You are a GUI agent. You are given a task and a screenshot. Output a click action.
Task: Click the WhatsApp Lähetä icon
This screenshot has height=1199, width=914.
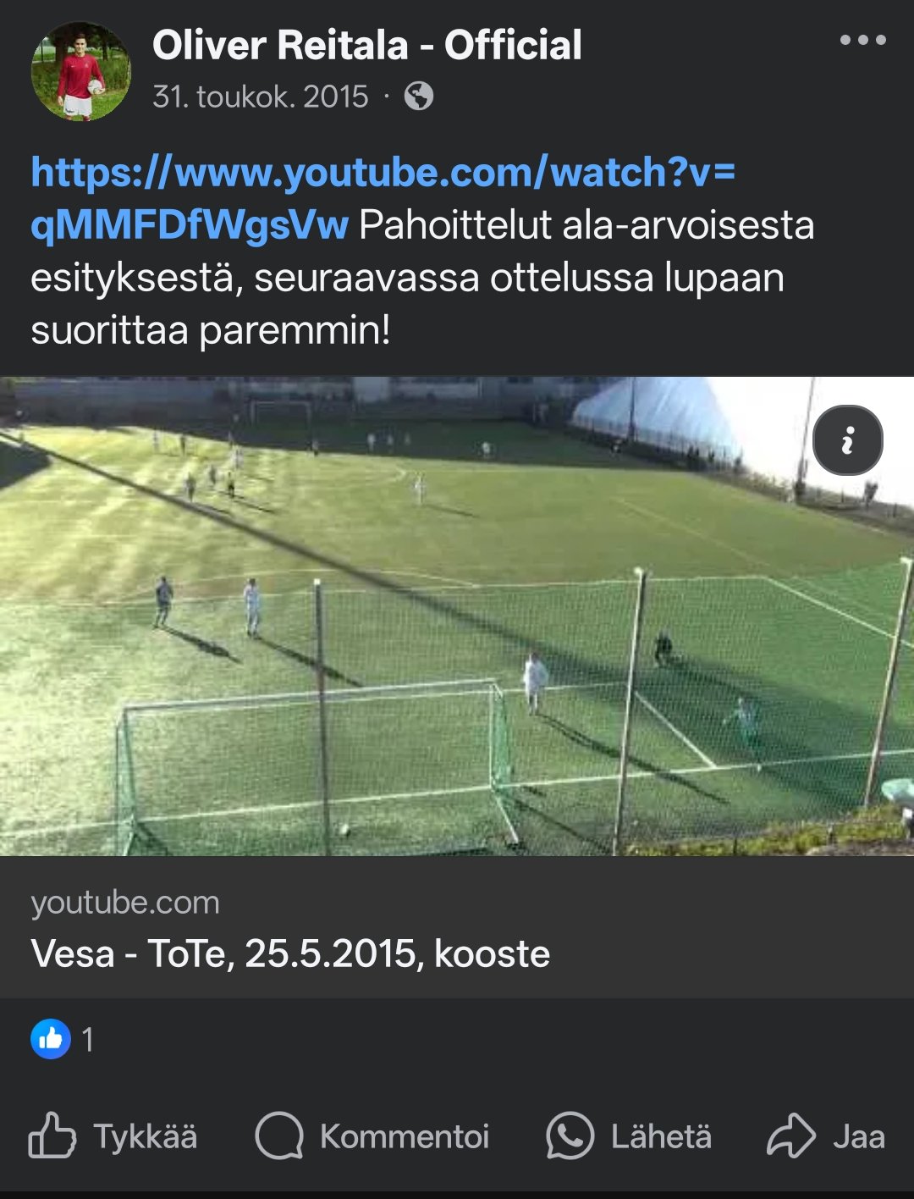coord(570,1135)
